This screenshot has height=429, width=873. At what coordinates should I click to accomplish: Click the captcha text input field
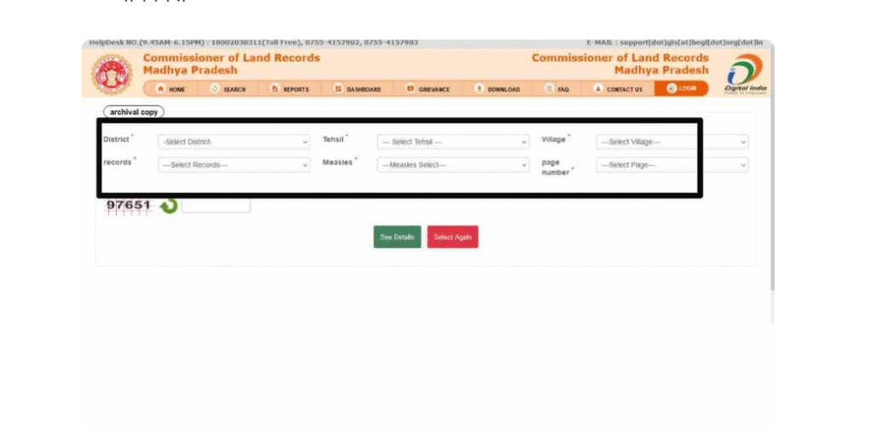(216, 206)
